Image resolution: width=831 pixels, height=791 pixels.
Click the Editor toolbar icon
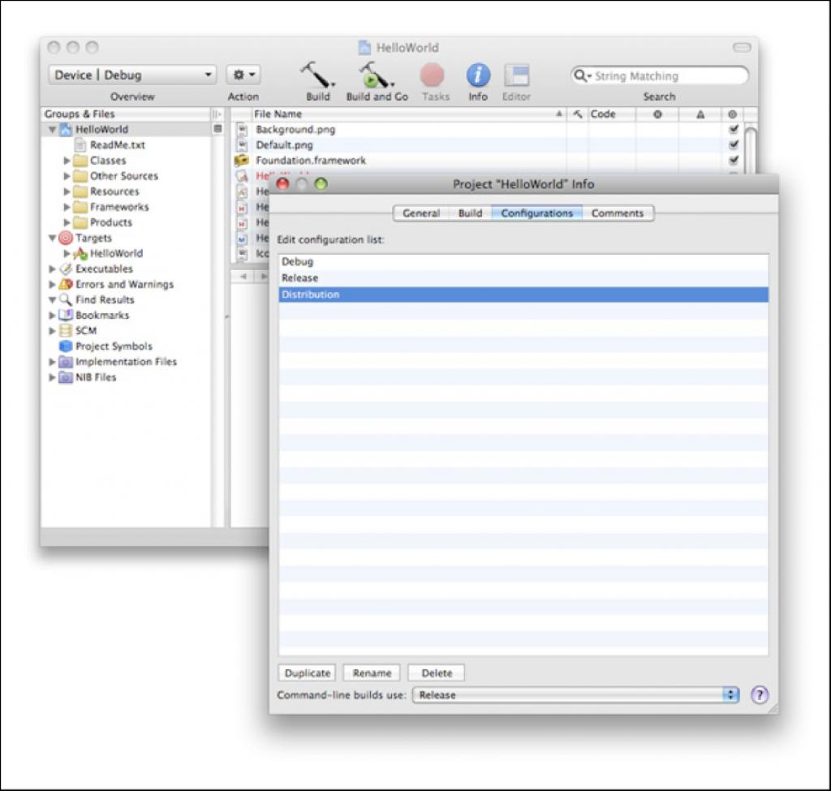click(517, 75)
